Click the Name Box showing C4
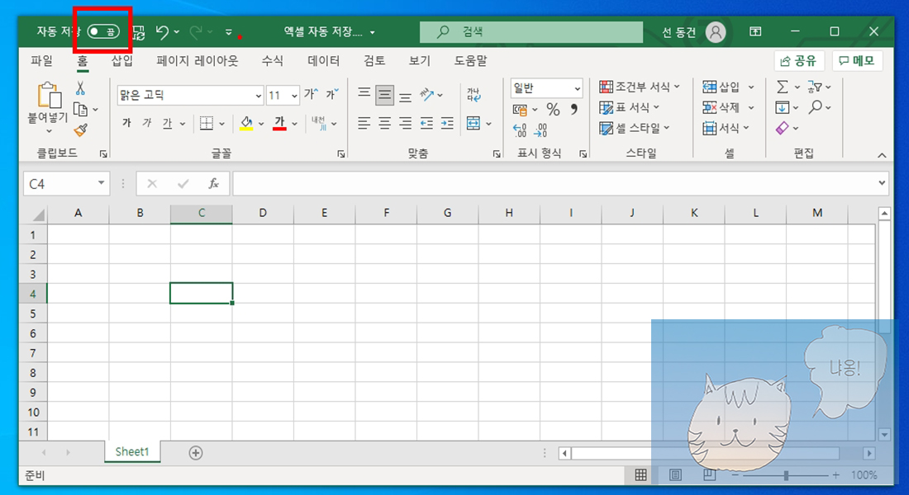909x495 pixels. (66, 183)
